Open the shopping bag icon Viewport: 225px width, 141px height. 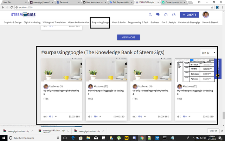174,14
